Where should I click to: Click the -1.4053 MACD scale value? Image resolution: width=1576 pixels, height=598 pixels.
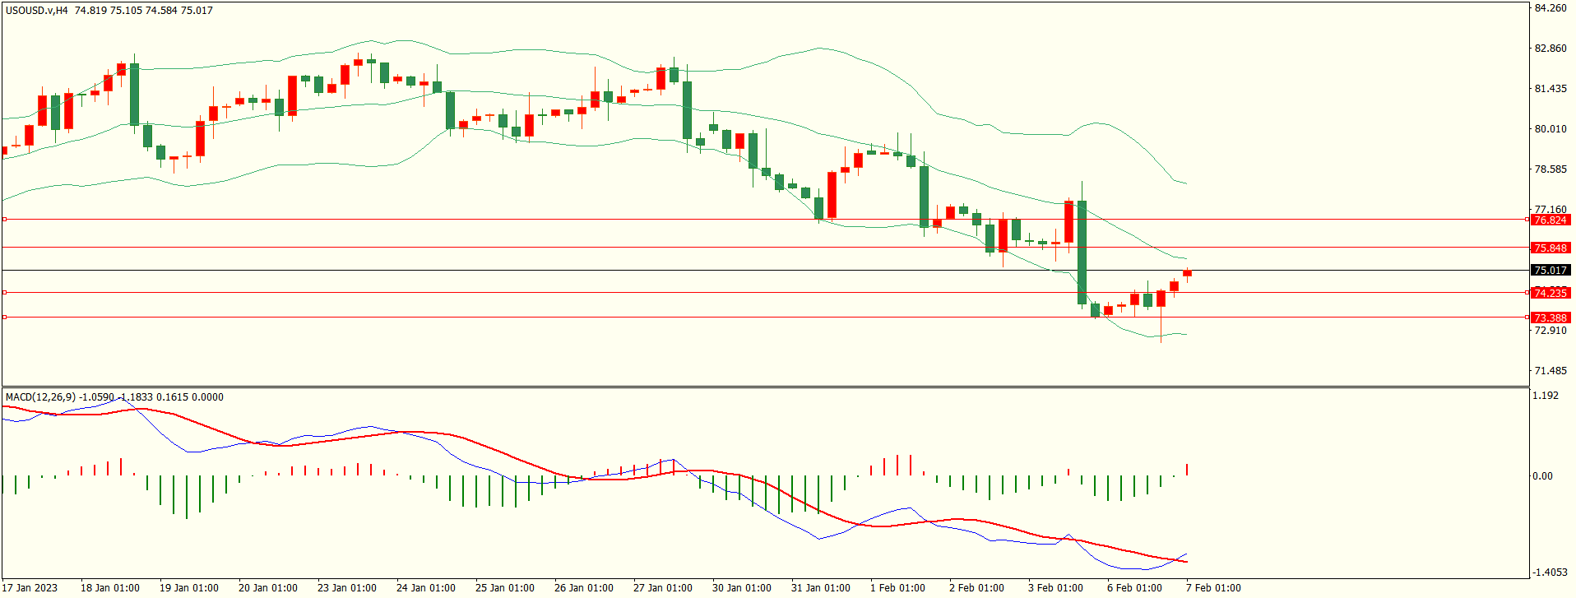tap(1549, 573)
